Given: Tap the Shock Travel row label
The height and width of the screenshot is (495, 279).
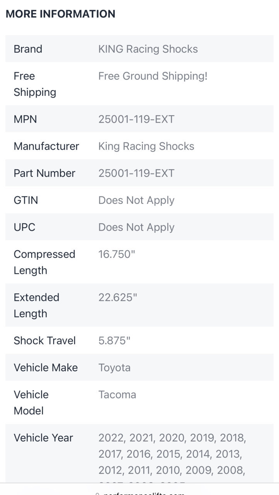Looking at the screenshot, I should tap(44, 341).
